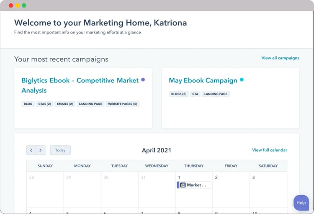Click THURSDAY column header

194,166
